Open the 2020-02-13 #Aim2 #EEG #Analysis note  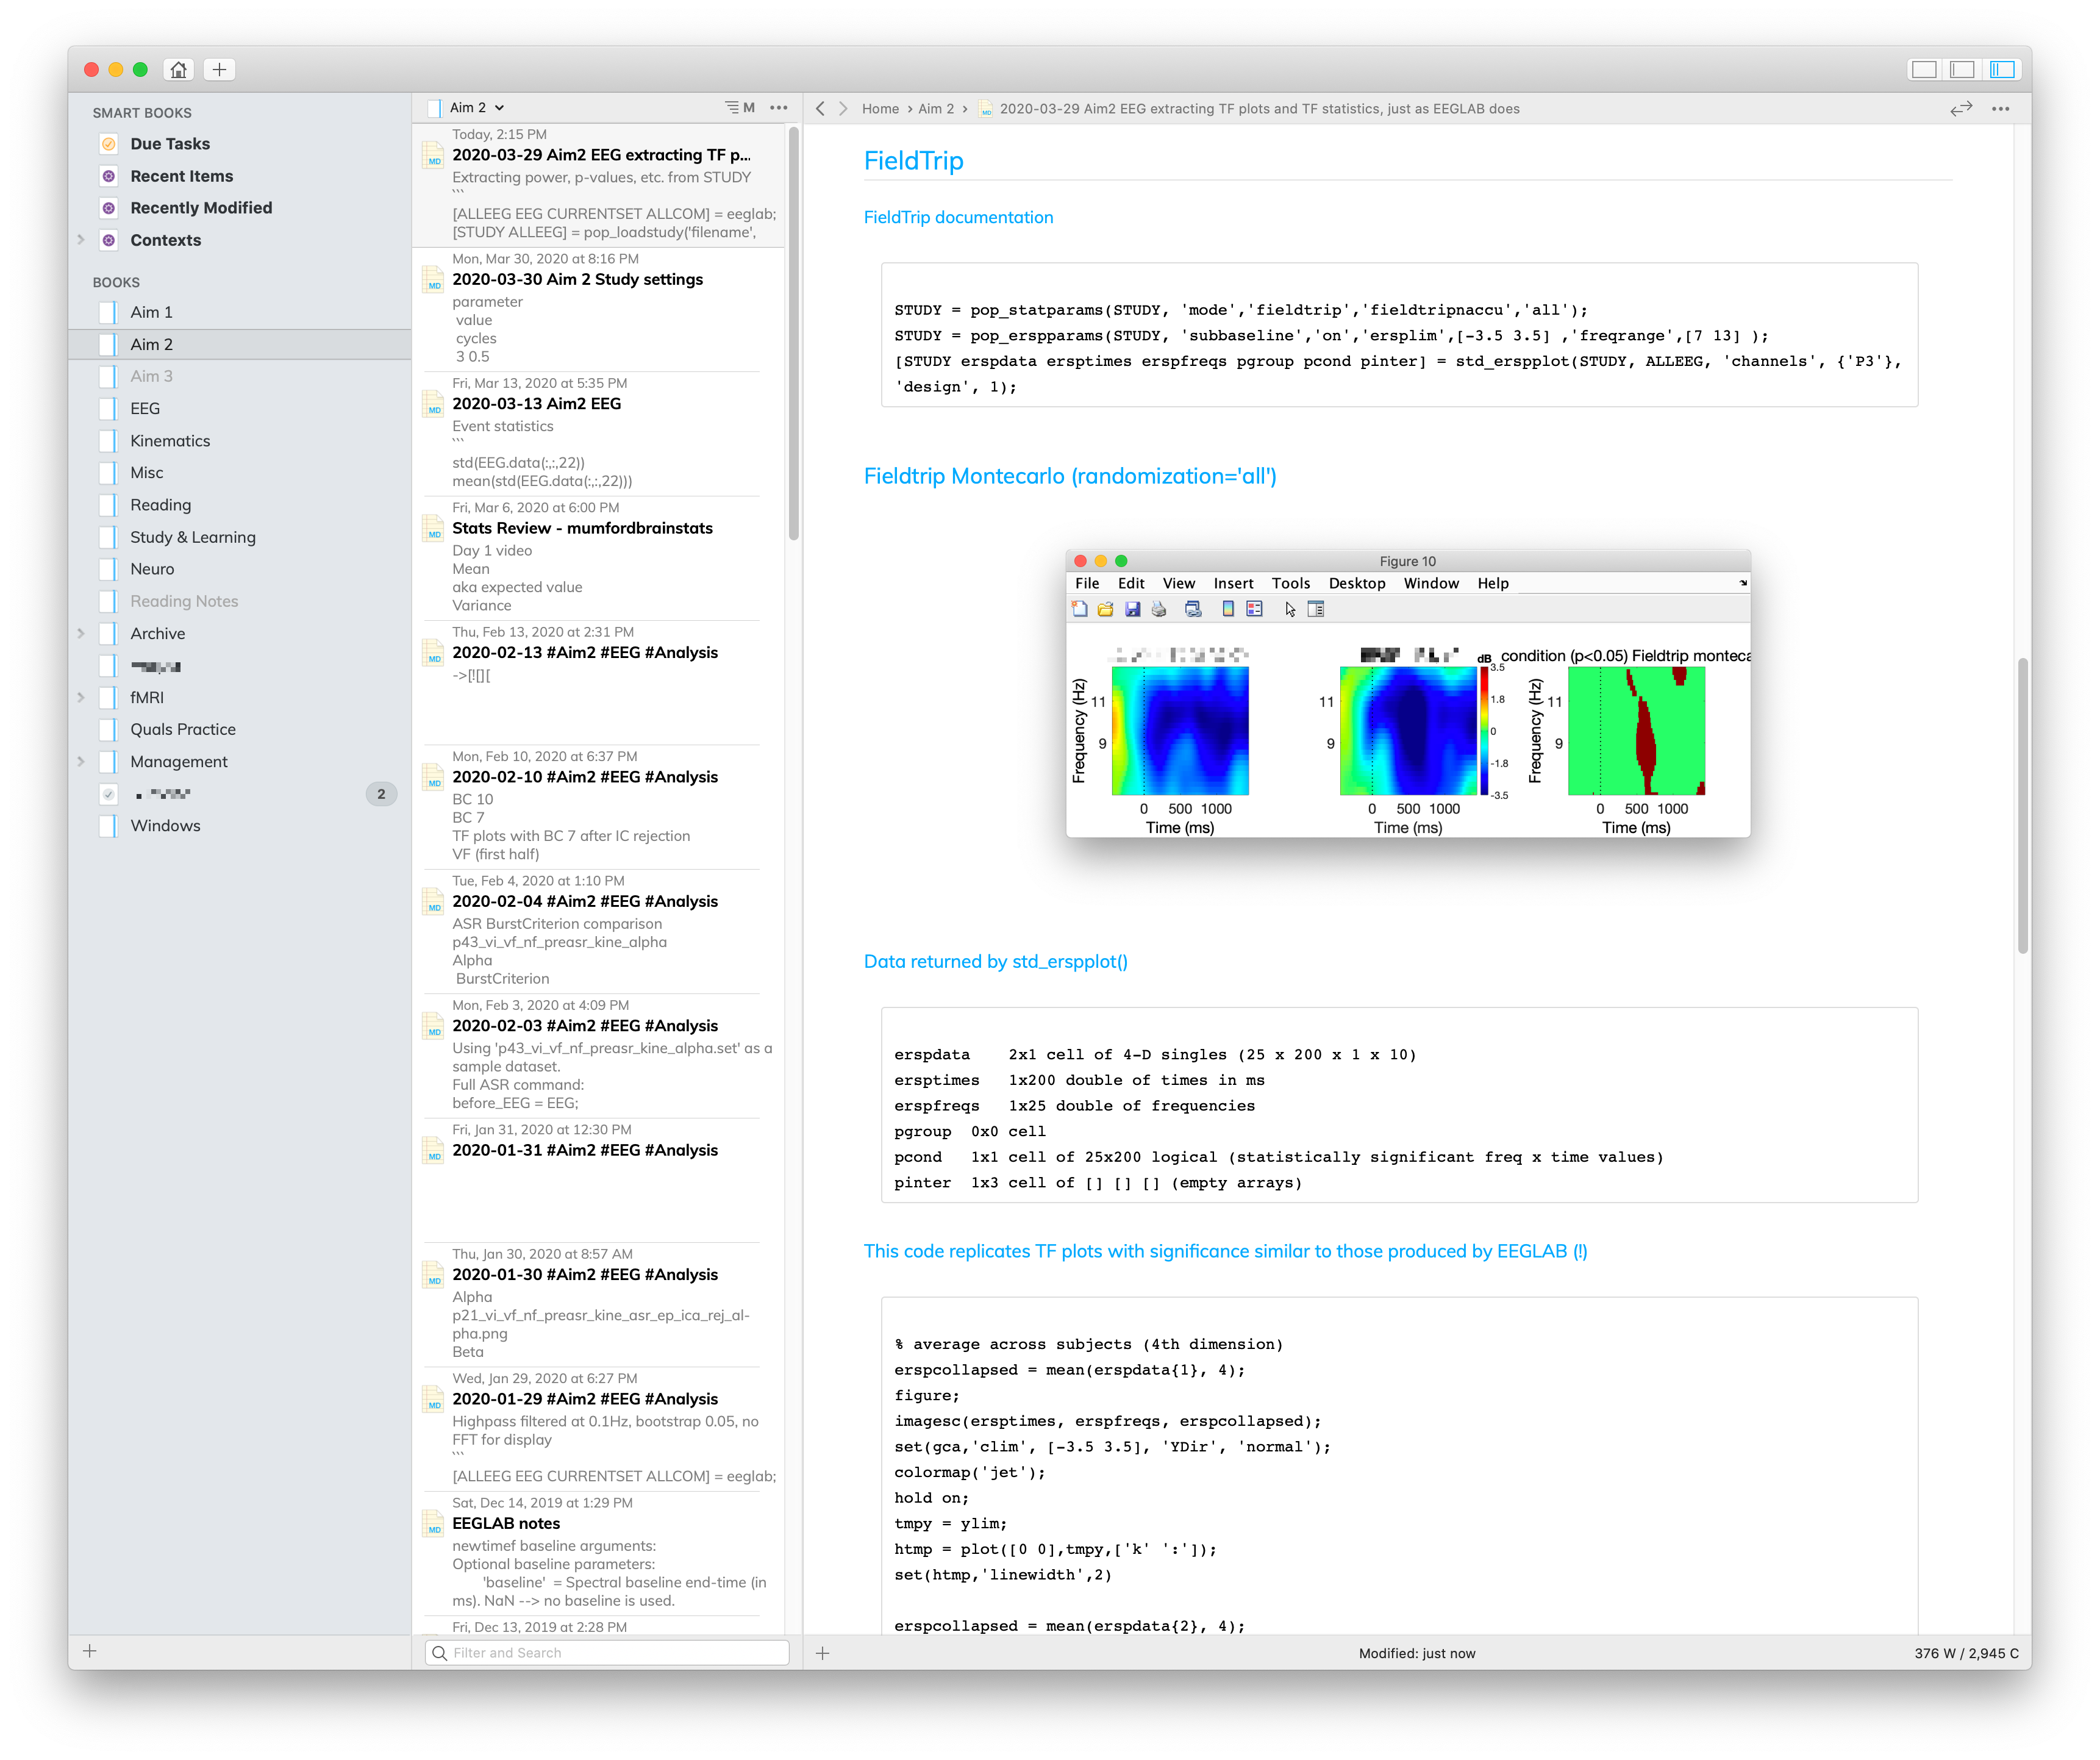598,682
